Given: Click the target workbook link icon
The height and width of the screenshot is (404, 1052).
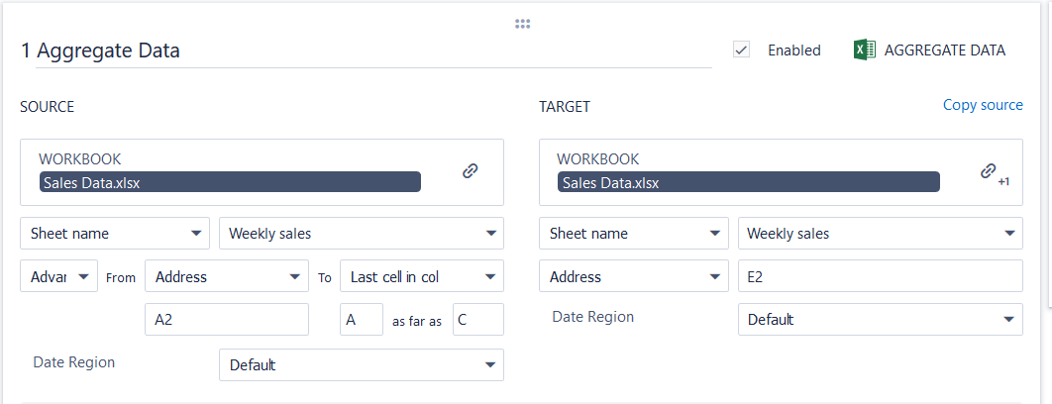Looking at the screenshot, I should click(989, 170).
